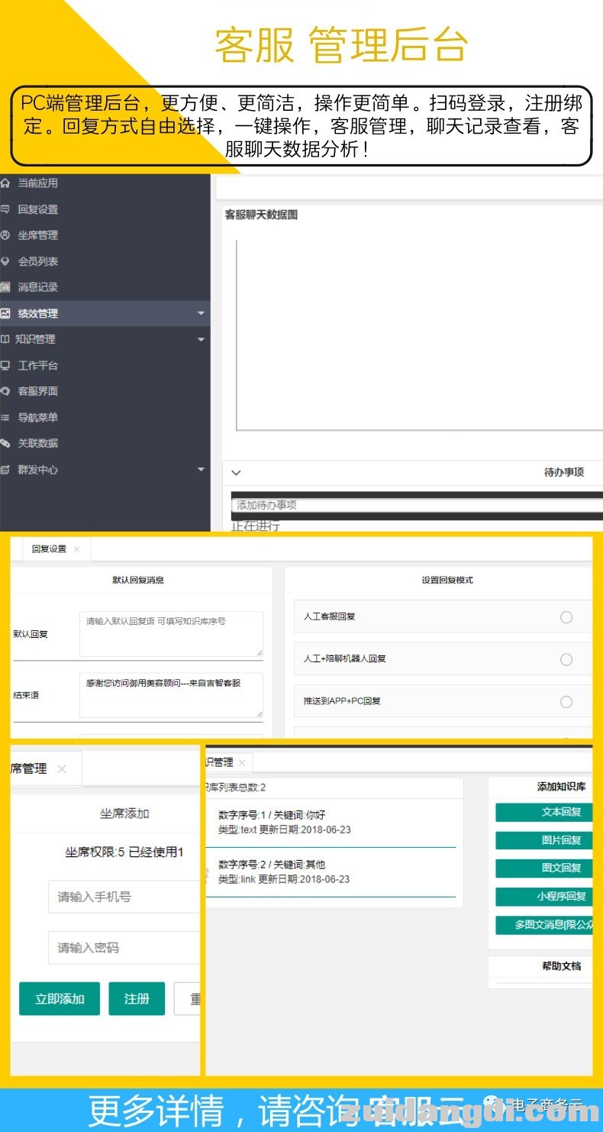Expand the 知识管理 submenu arrow

201,339
